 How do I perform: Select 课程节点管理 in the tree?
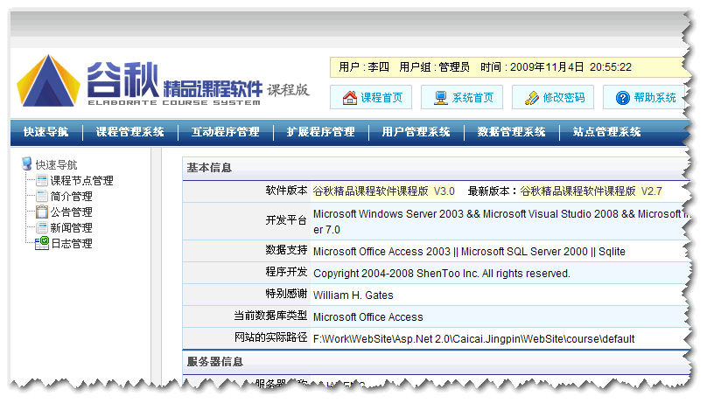click(x=81, y=181)
